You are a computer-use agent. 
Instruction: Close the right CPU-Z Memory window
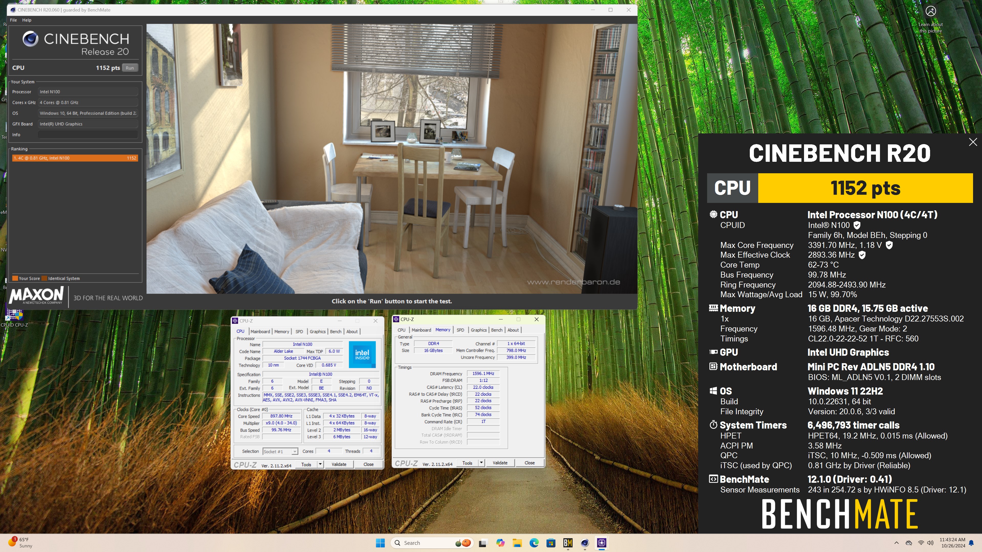coord(536,319)
